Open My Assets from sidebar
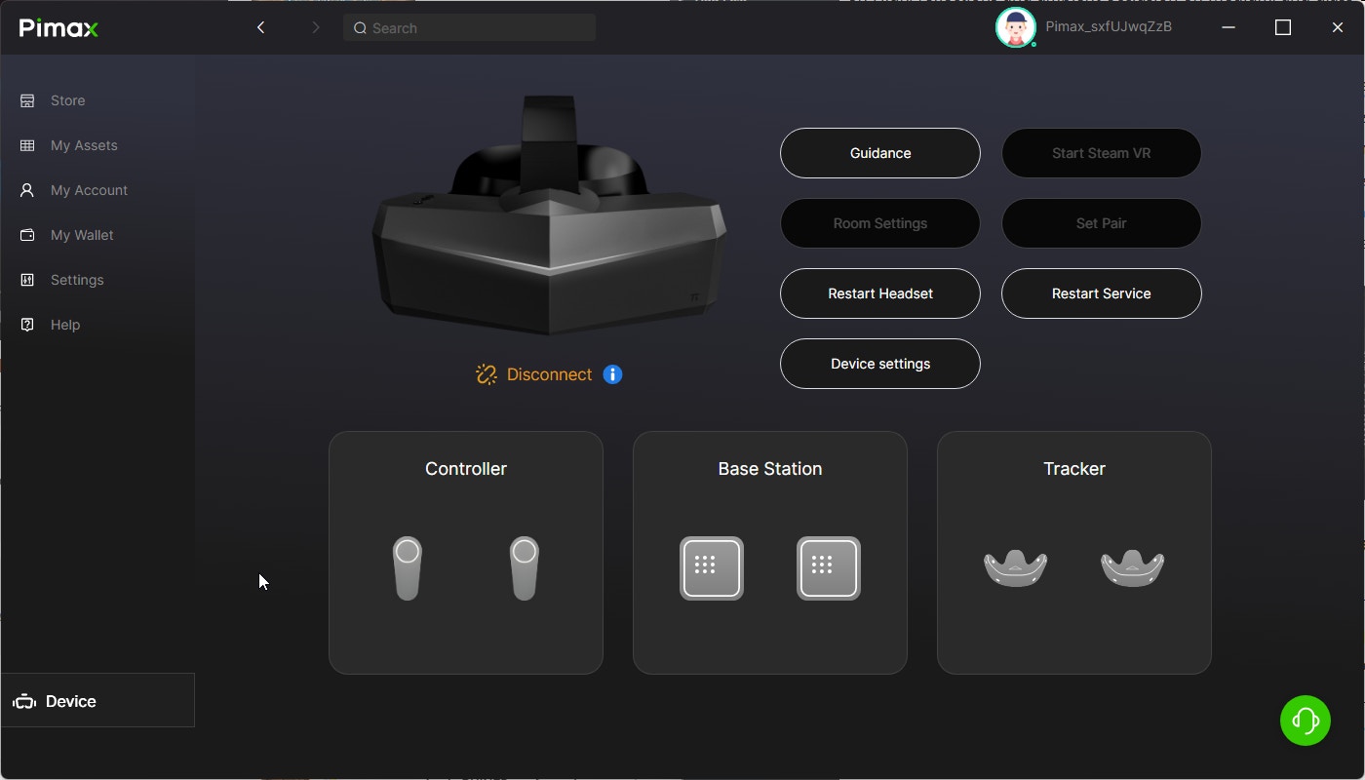This screenshot has width=1365, height=780. click(83, 145)
